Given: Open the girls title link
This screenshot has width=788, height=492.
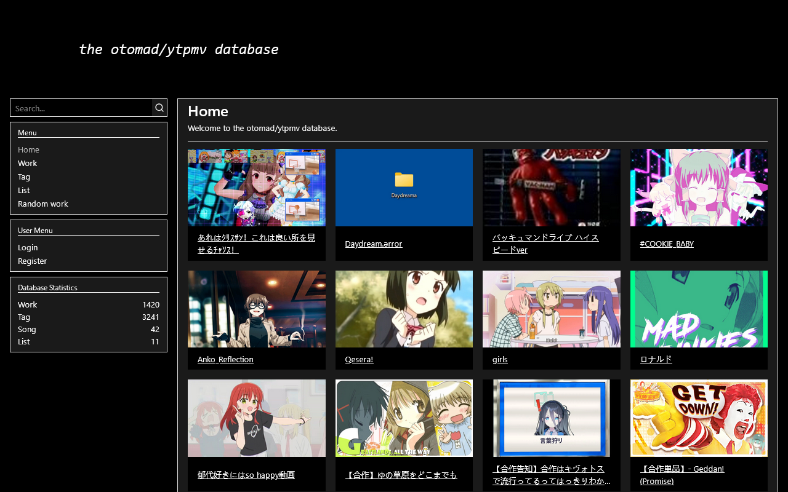Looking at the screenshot, I should [500, 359].
